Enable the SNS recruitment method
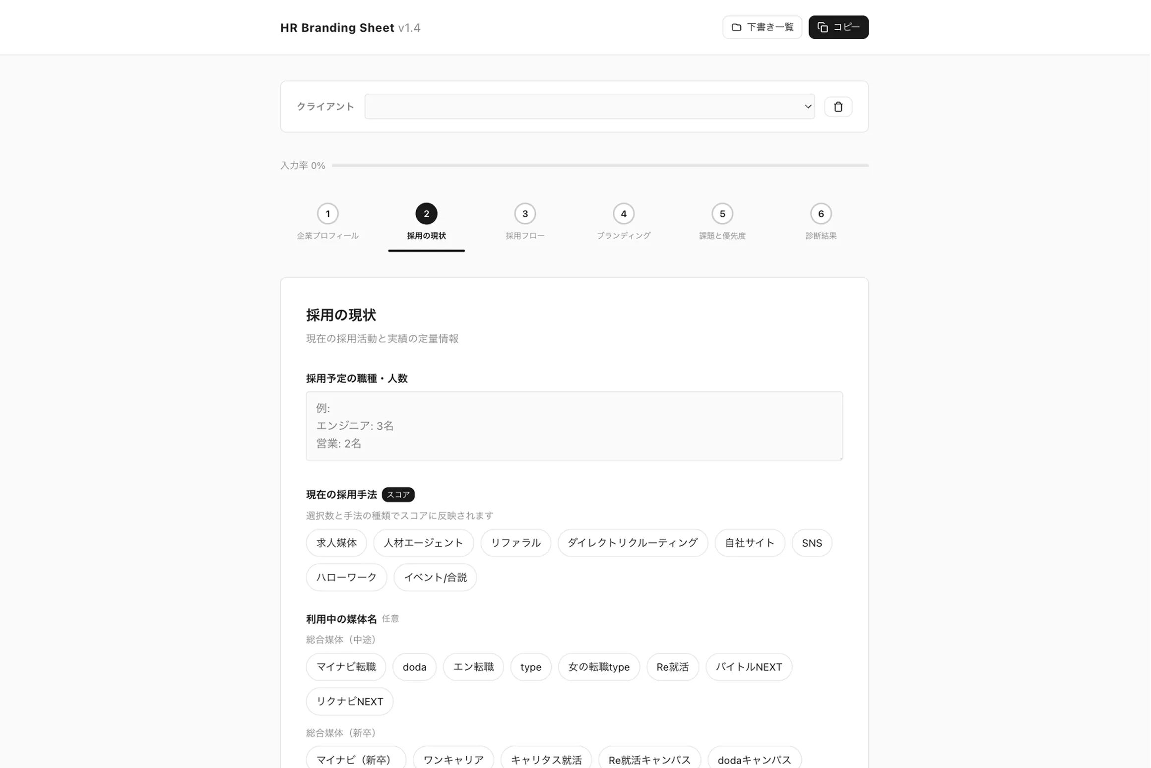This screenshot has width=1151, height=768. pos(812,543)
